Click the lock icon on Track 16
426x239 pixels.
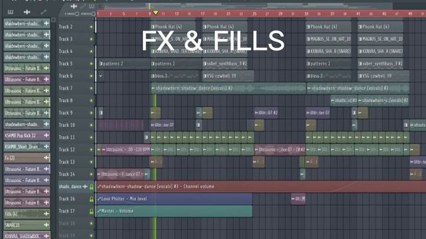point(92,199)
